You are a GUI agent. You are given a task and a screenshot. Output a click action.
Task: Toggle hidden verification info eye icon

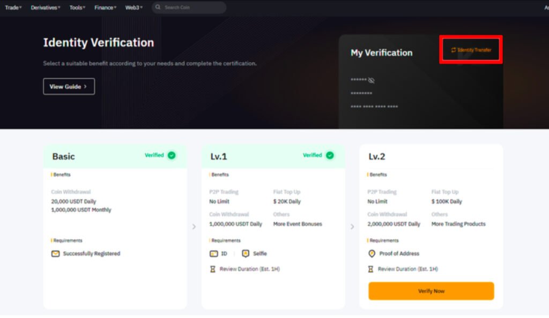(371, 80)
